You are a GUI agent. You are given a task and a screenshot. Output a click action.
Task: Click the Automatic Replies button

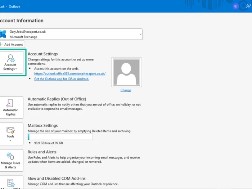[x=11, y=107]
